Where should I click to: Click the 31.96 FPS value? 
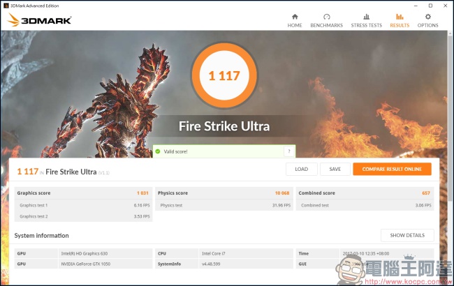click(x=281, y=205)
